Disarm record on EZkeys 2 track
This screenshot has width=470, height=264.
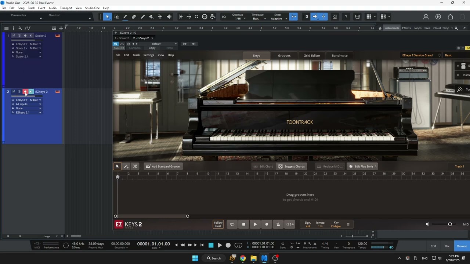(25, 92)
